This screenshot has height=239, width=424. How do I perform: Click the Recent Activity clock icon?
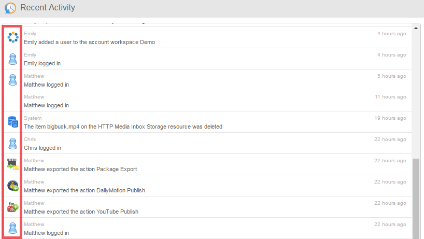click(10, 8)
